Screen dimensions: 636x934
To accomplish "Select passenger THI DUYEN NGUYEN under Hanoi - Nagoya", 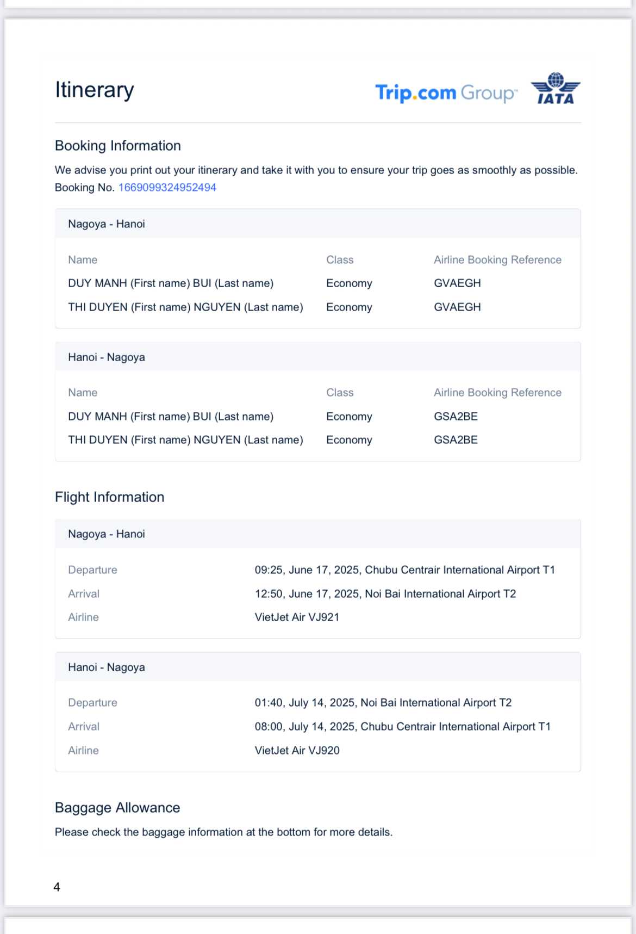I will [x=185, y=440].
